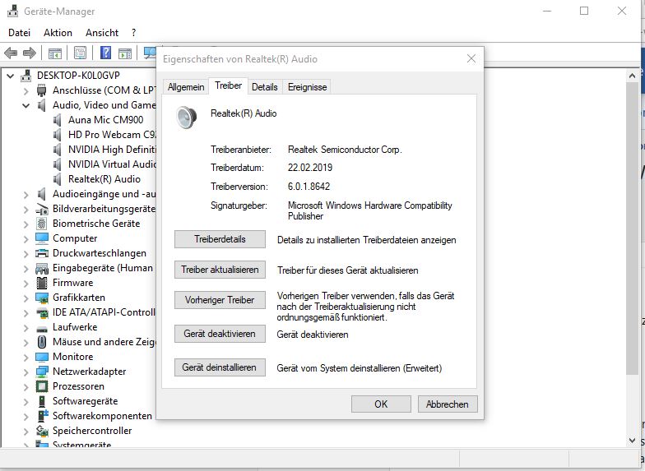
Task: Expand the Prozessoren category
Action: (x=26, y=386)
